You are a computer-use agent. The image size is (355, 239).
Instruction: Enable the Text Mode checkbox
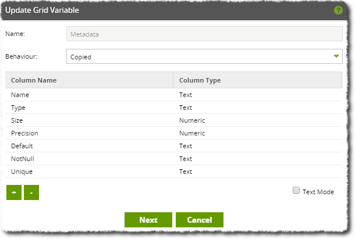tap(296, 190)
